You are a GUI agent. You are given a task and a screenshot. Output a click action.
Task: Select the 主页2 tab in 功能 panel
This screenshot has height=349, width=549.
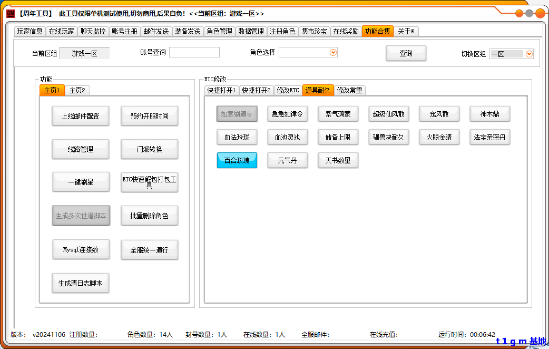point(77,90)
